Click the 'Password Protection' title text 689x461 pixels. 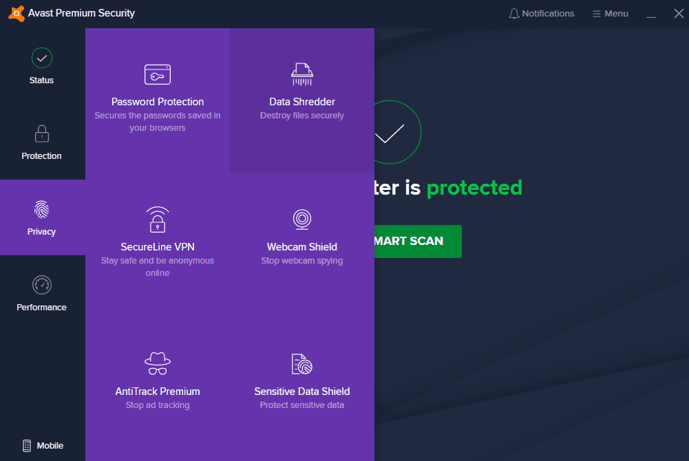(x=158, y=102)
